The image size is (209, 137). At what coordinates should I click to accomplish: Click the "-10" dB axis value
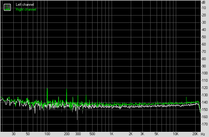pos(204,8)
